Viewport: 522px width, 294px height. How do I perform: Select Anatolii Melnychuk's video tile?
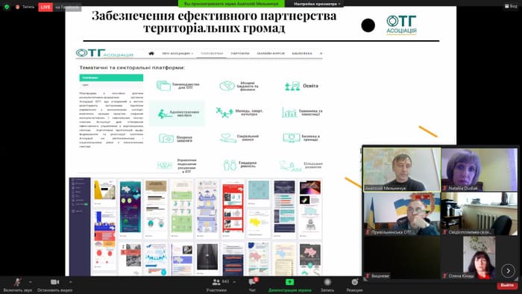(x=402, y=169)
